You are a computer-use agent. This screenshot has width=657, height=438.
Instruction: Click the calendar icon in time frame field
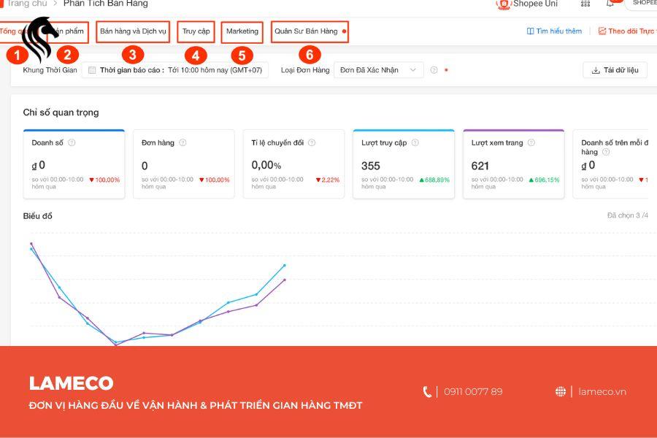92,70
